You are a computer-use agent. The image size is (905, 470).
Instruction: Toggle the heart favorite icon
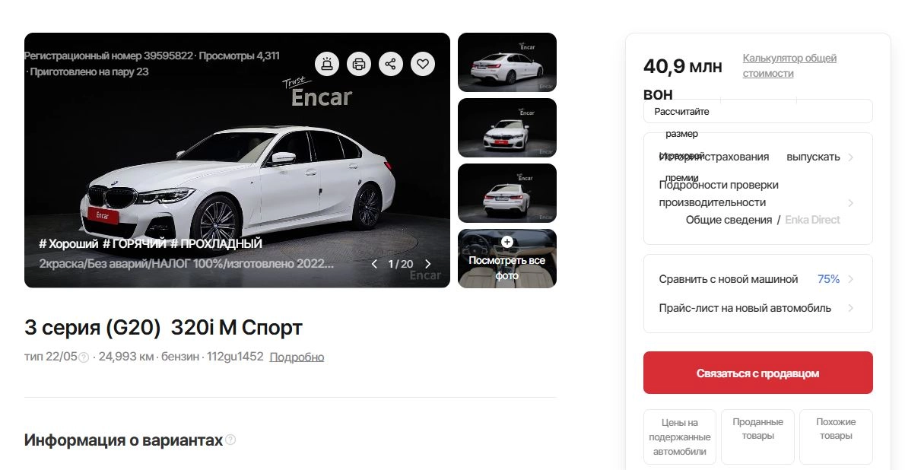point(423,64)
